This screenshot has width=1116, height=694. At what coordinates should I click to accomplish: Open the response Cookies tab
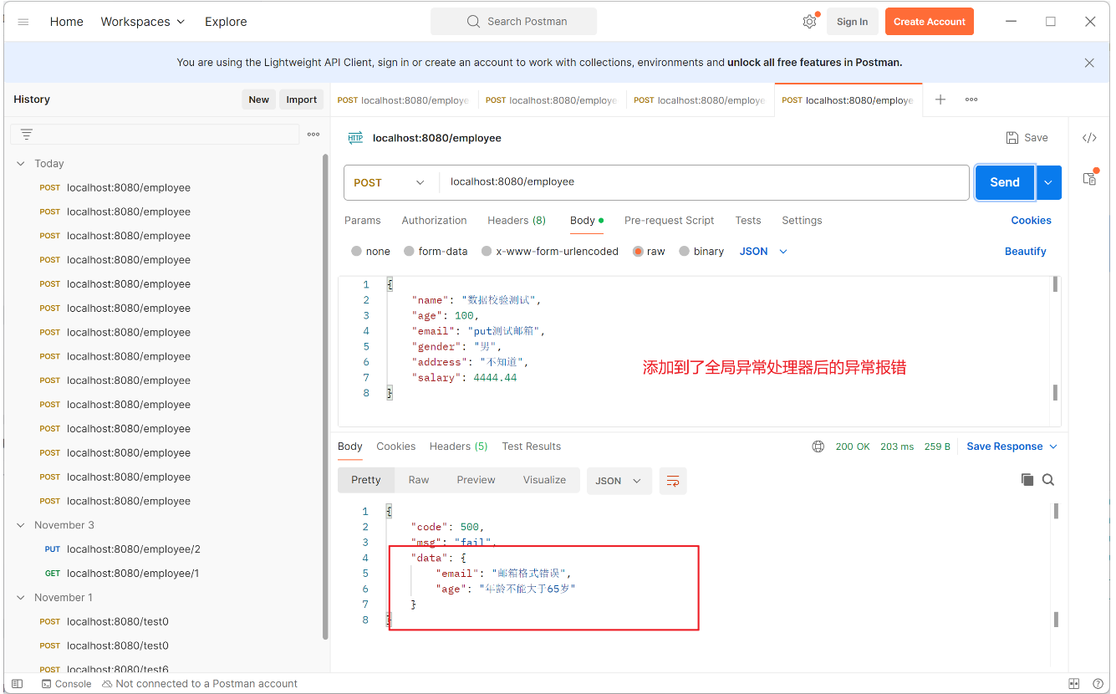396,447
